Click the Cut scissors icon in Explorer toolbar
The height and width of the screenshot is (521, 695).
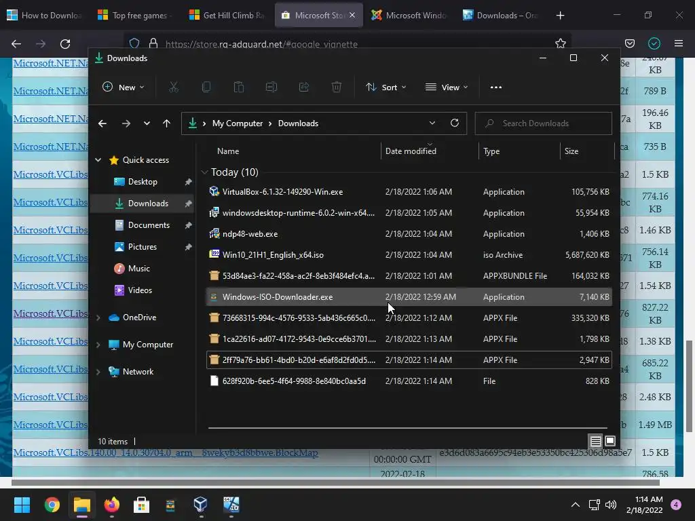tap(173, 88)
